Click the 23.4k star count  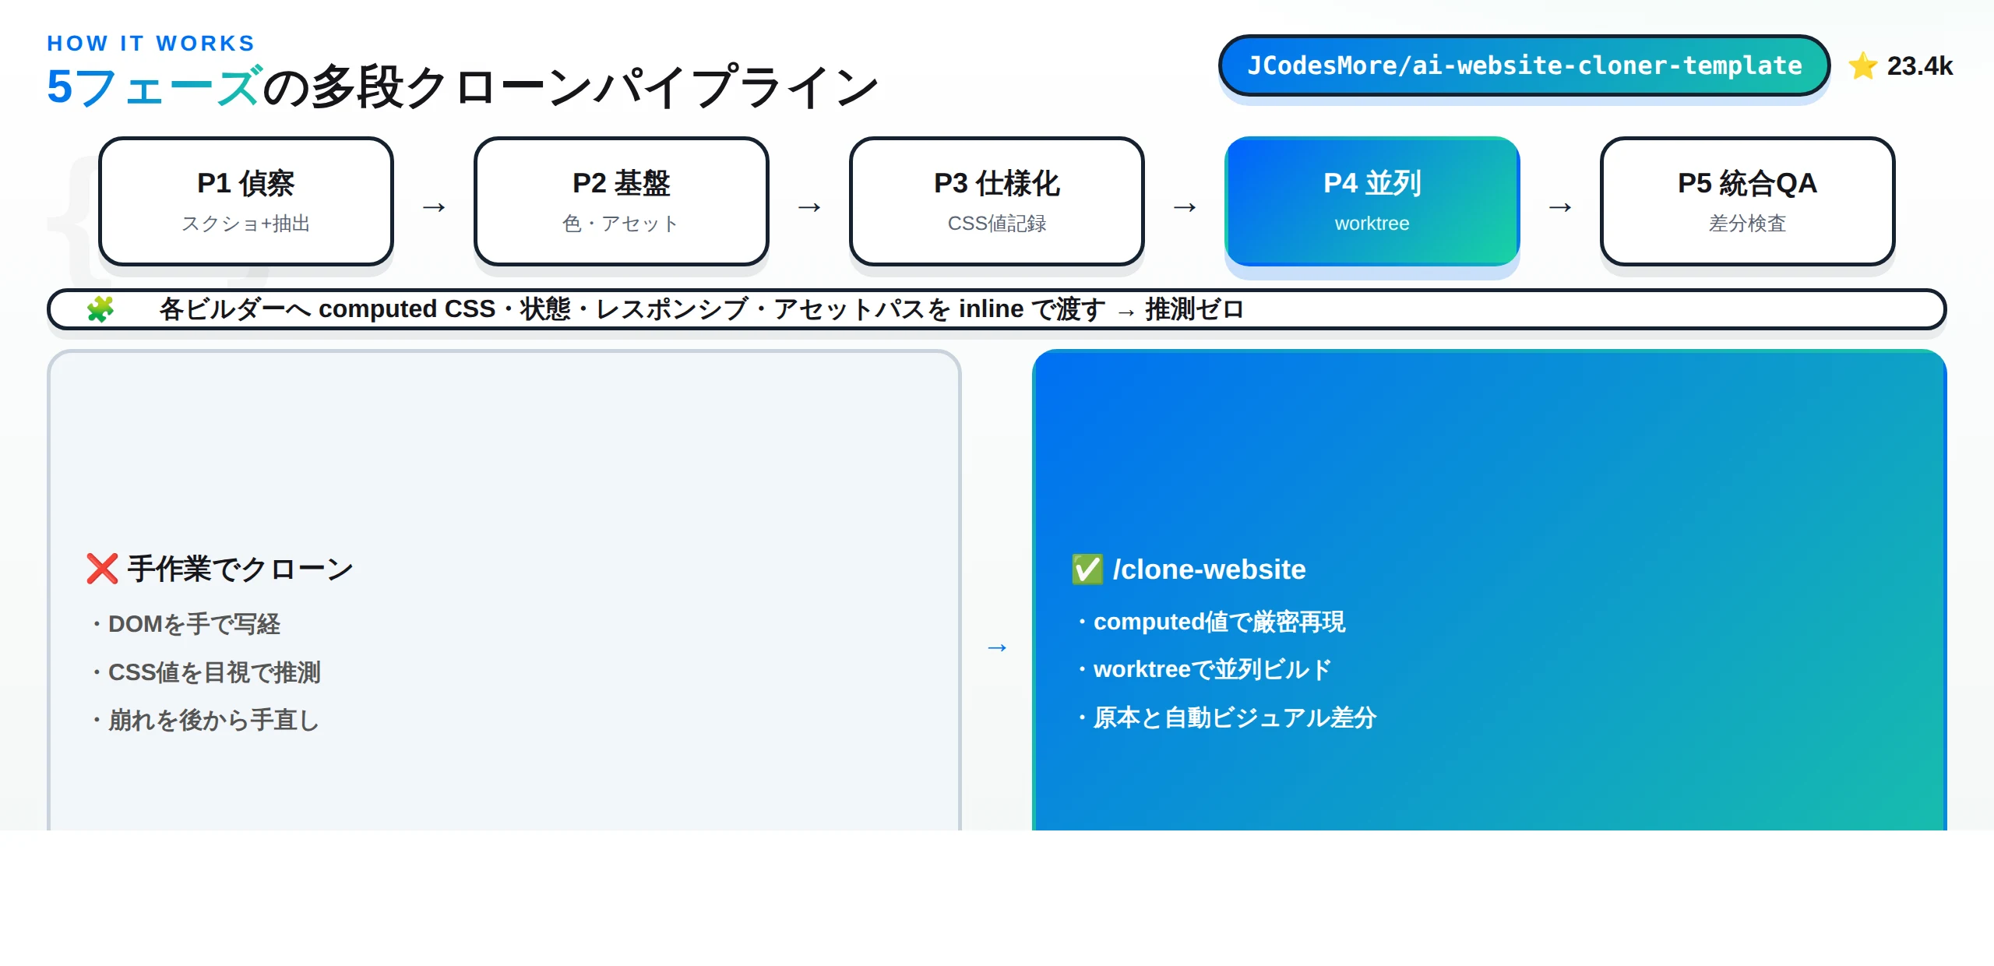1919,66
